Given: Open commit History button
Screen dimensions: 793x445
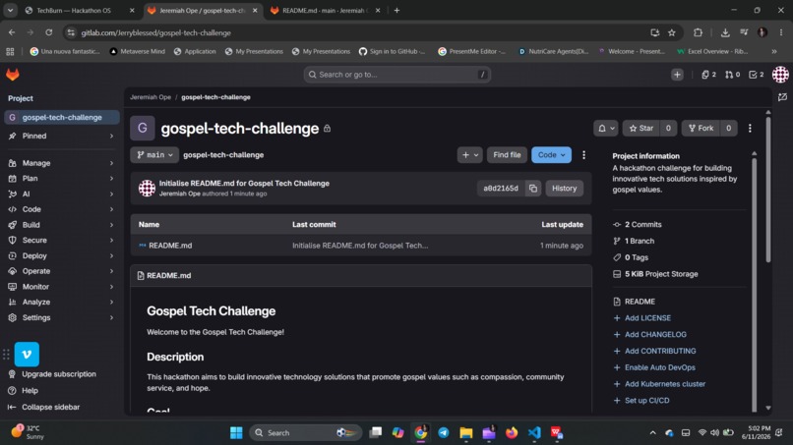Looking at the screenshot, I should click(x=564, y=189).
